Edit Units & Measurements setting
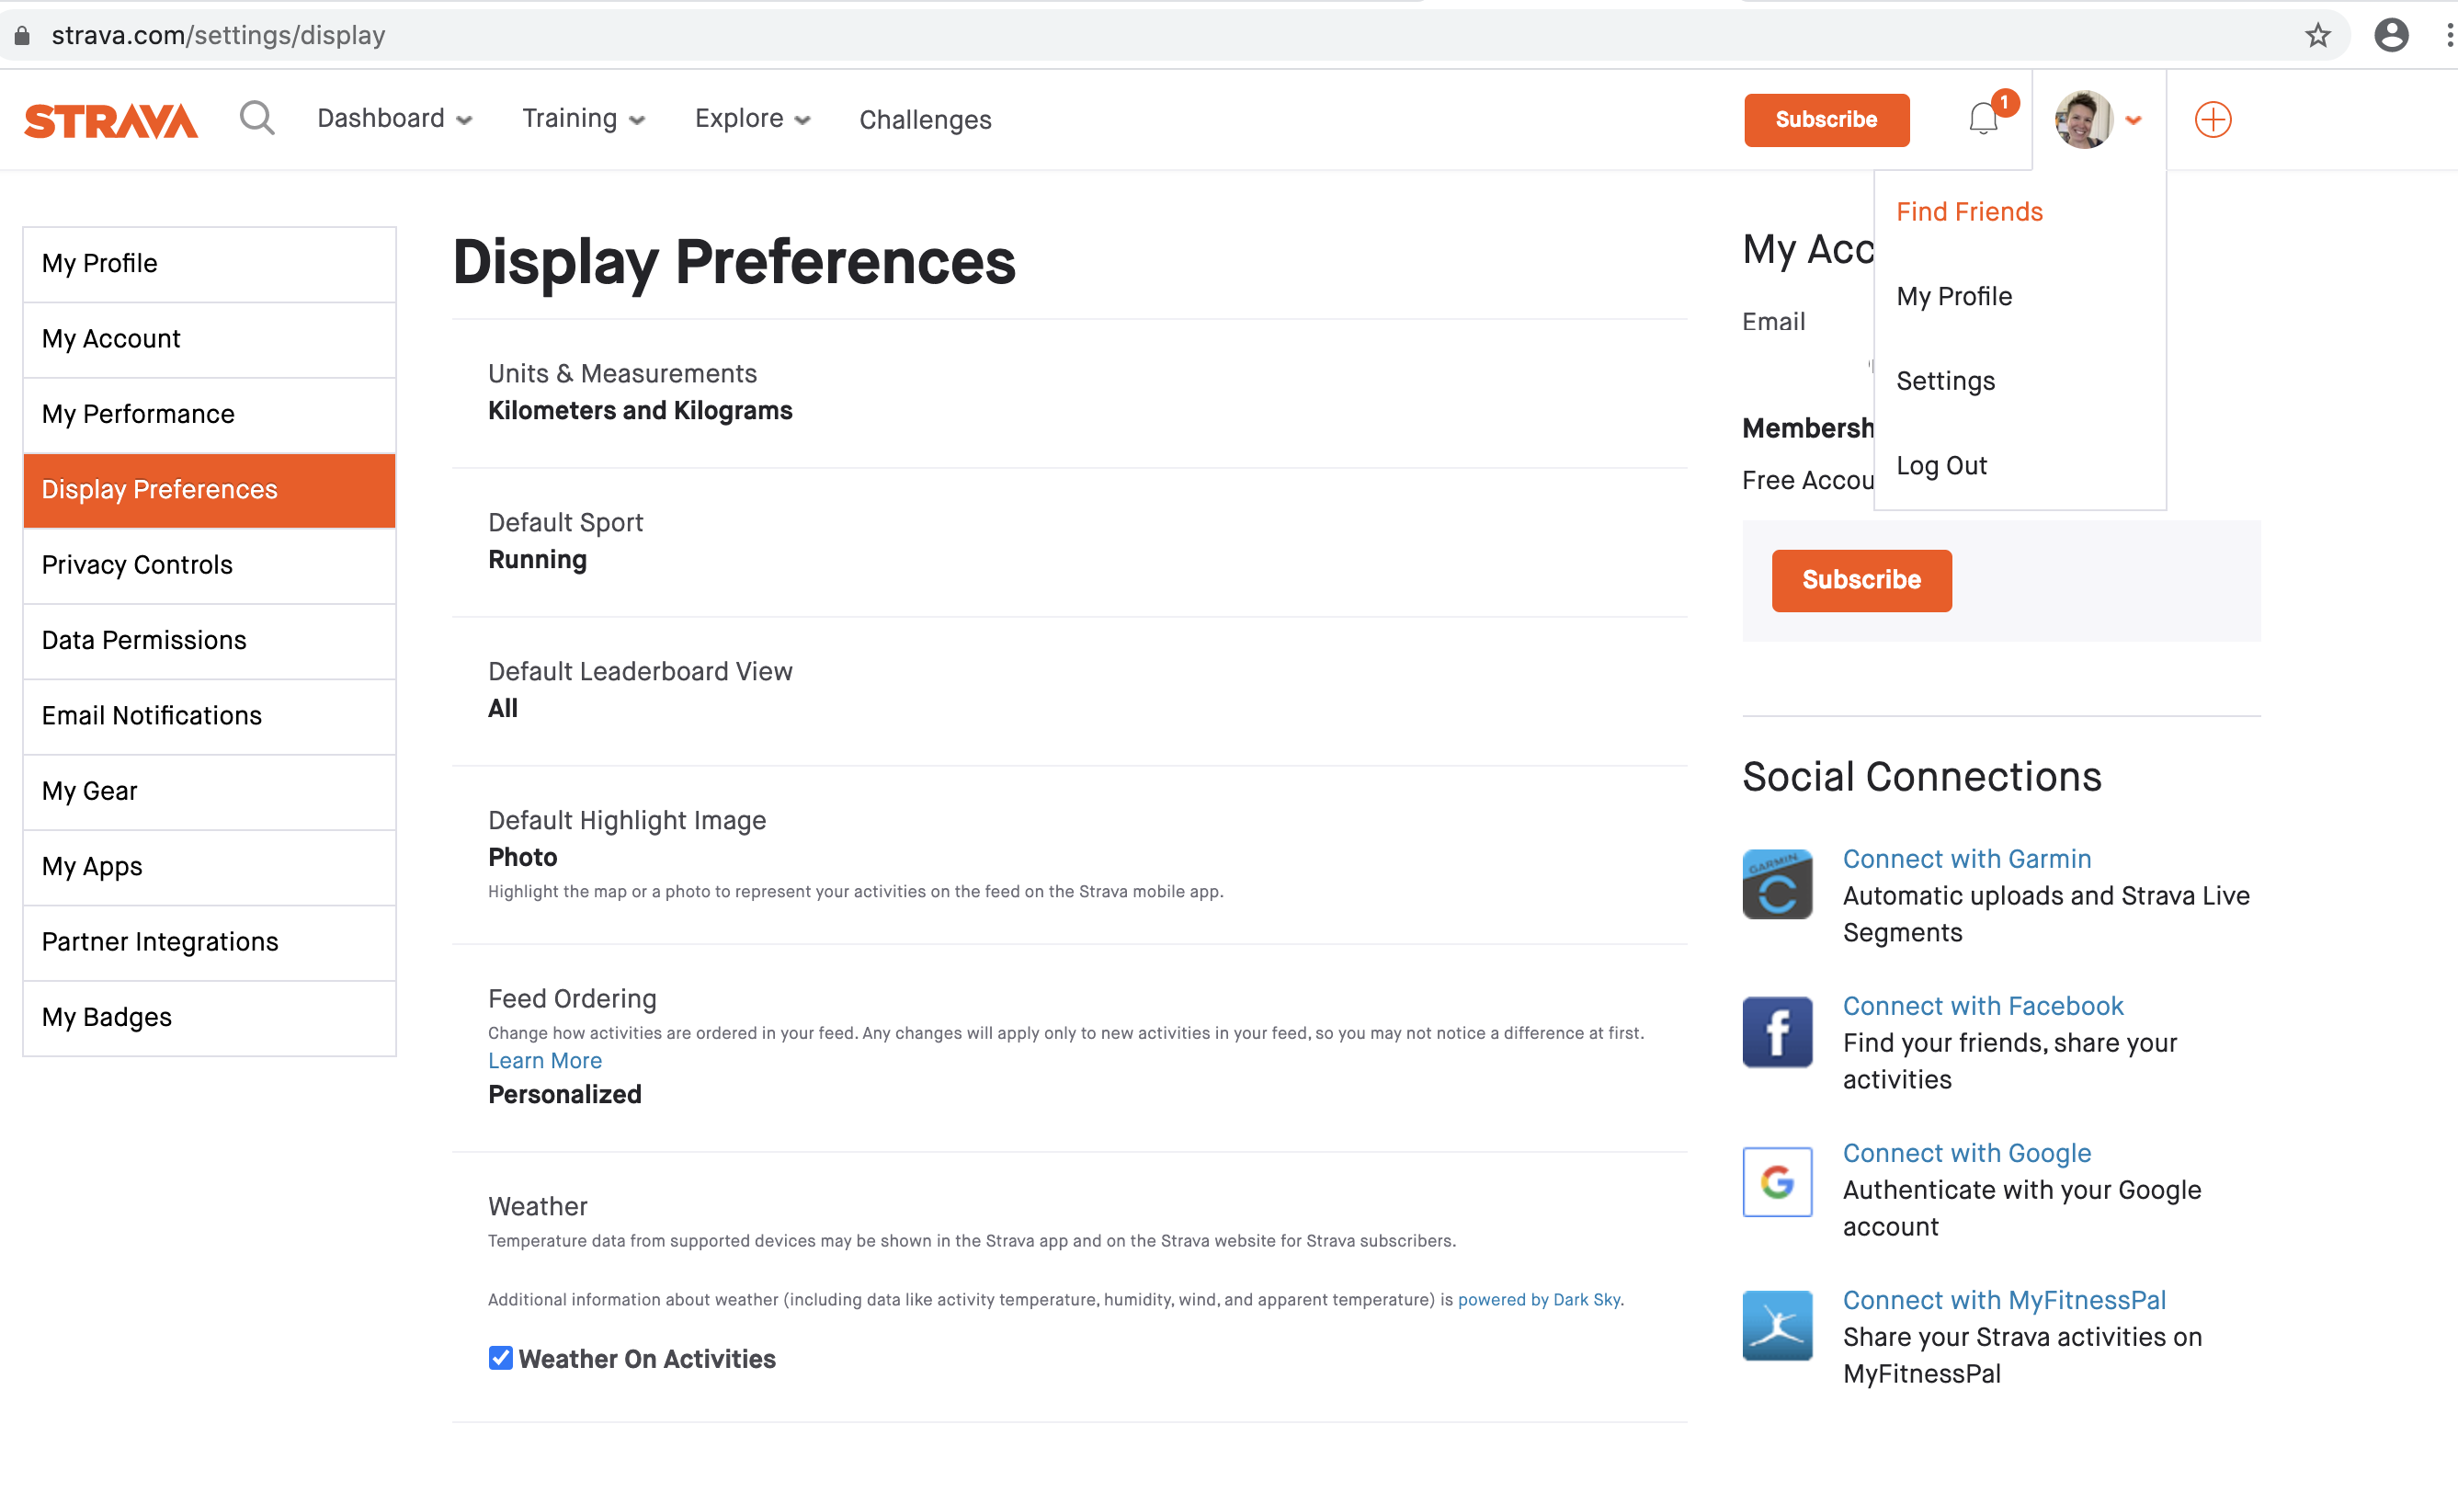 (x=1069, y=393)
